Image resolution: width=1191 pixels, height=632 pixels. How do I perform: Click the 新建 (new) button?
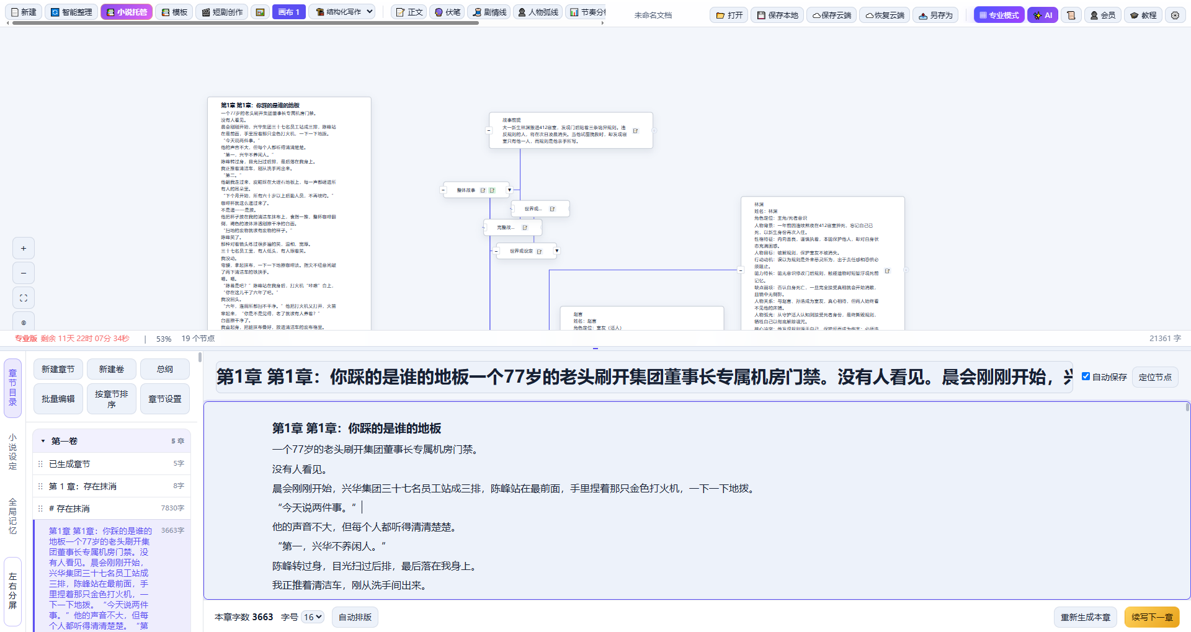click(24, 12)
